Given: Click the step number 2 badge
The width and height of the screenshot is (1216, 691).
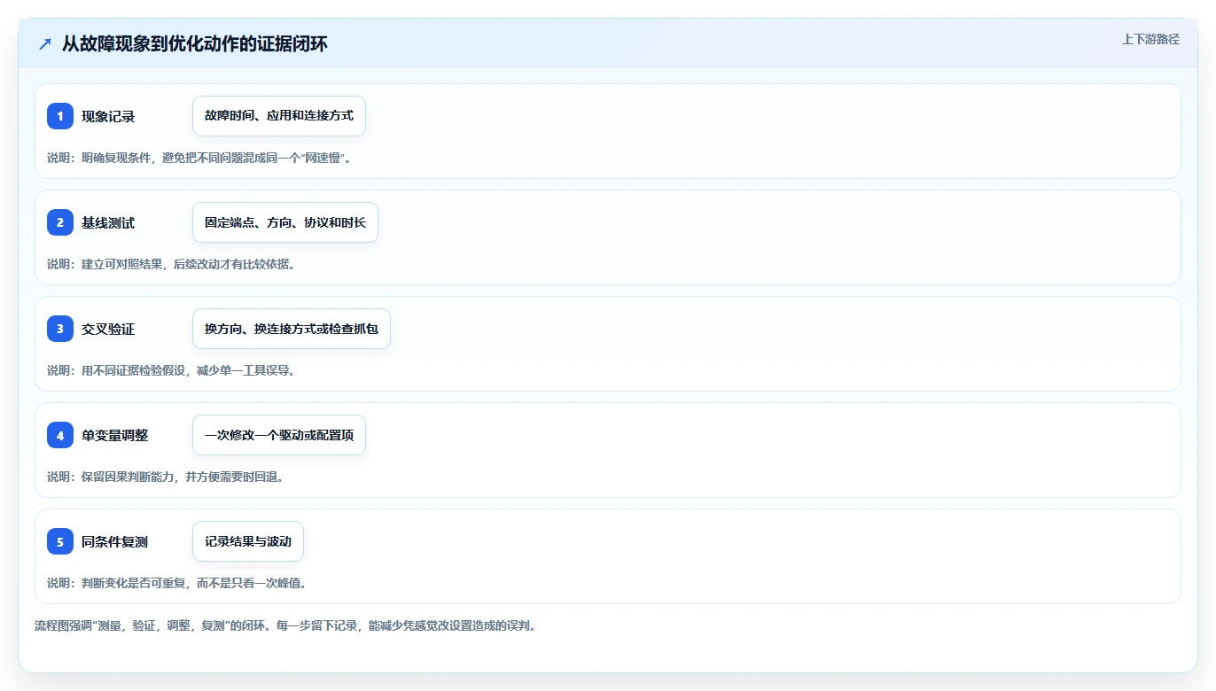Looking at the screenshot, I should coord(60,222).
